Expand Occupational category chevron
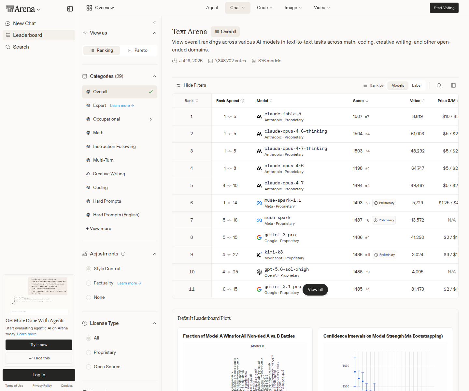This screenshot has height=391, width=469. [x=151, y=119]
